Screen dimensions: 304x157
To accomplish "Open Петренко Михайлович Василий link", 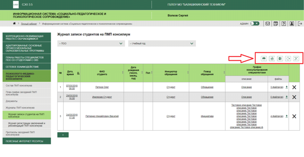I will pyautogui.click(x=102, y=116).
